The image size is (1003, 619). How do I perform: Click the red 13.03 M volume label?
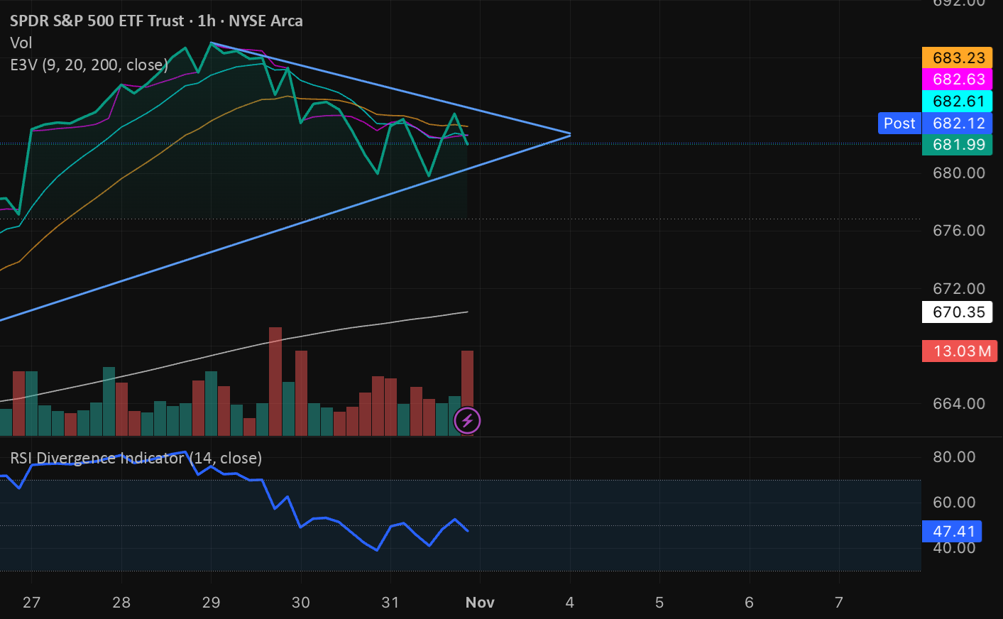click(x=960, y=351)
